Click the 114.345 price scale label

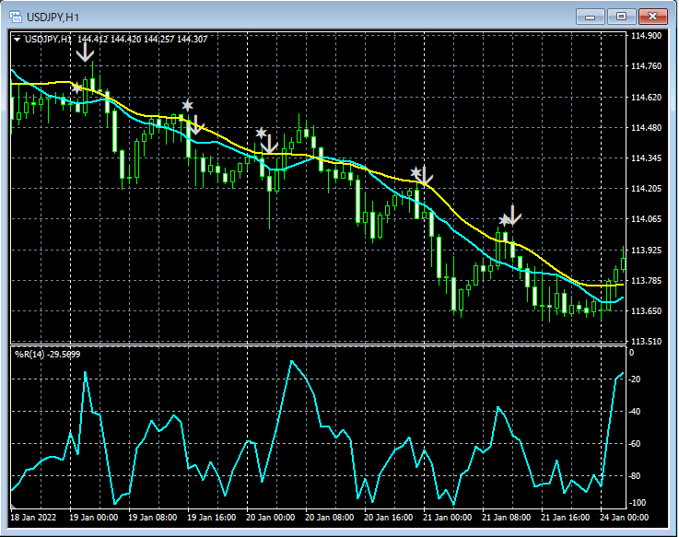pyautogui.click(x=646, y=158)
